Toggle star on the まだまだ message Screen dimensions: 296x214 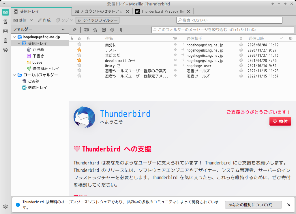[x=79, y=55]
